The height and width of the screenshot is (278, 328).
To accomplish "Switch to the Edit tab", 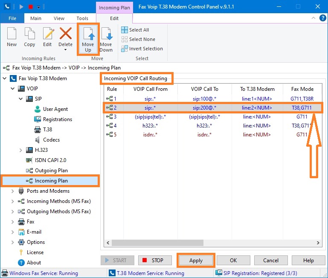I will (x=114, y=18).
